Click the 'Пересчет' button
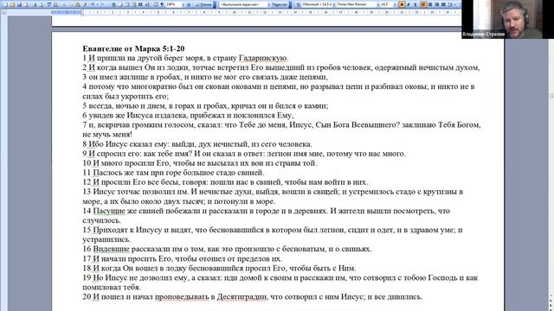Screen dimensions: 554x311 [280, 4]
